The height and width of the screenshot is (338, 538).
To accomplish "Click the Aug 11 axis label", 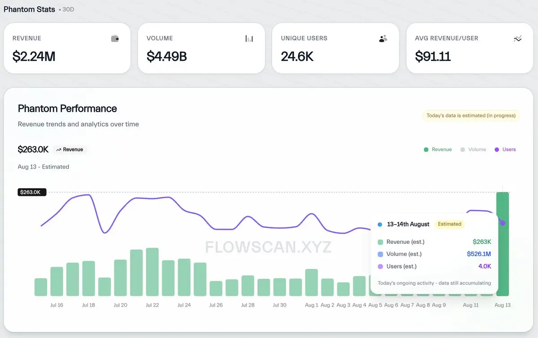I will [471, 305].
